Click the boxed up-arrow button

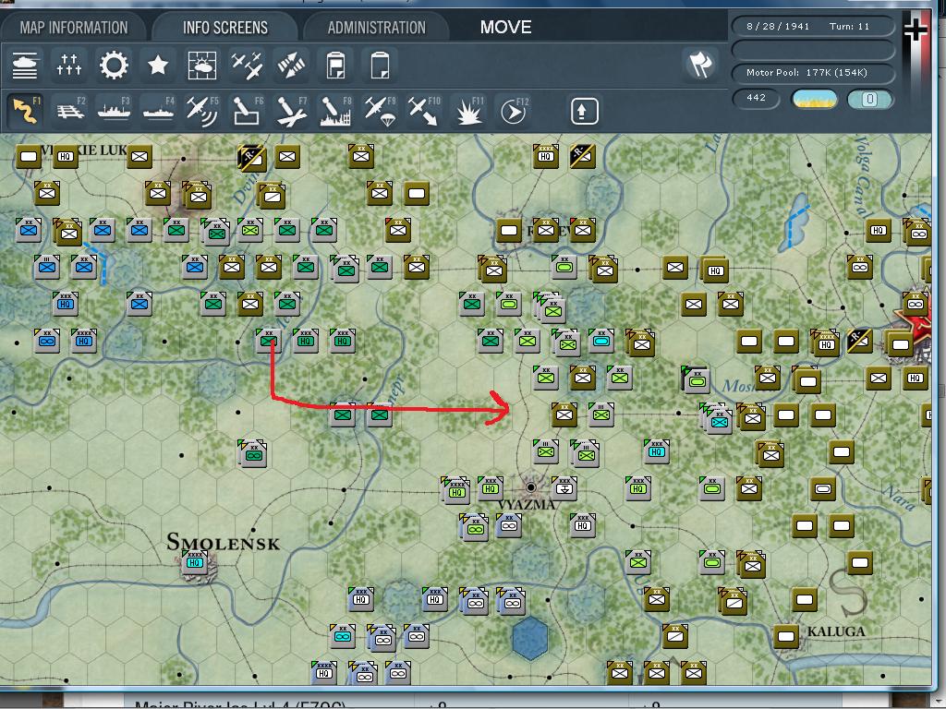click(584, 112)
